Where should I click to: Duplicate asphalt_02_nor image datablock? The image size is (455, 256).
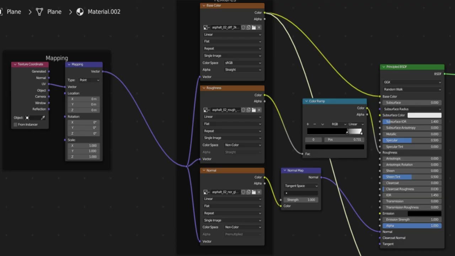point(248,192)
